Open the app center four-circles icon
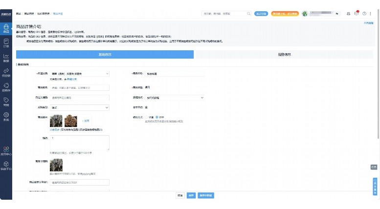Image resolution: width=380 pixels, height=209 pixels. coord(6,151)
